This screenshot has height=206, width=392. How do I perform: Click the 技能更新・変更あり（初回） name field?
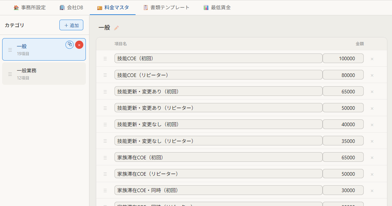click(x=219, y=91)
